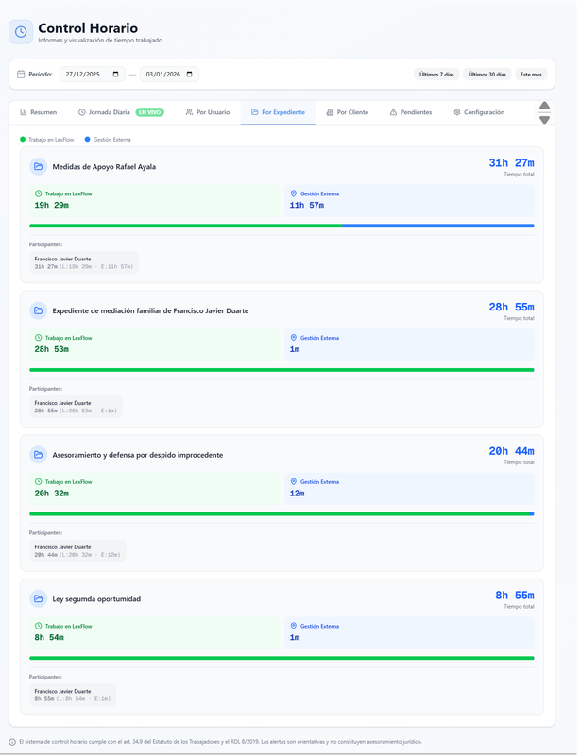Image resolution: width=581 pixels, height=755 pixels.
Task: Select the Últimos 7 días range button
Action: [x=436, y=75]
